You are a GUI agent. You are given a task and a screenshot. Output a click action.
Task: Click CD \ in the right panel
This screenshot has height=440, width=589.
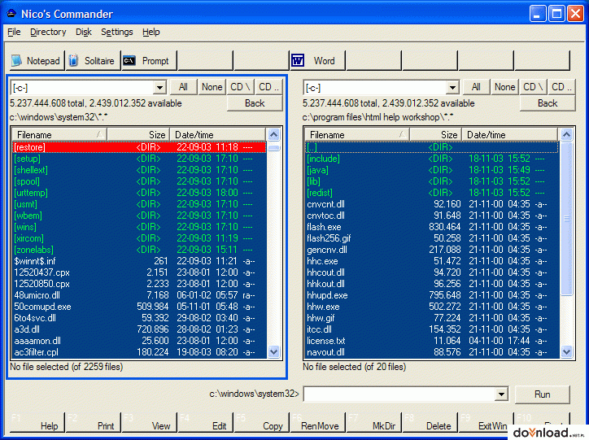(x=533, y=87)
